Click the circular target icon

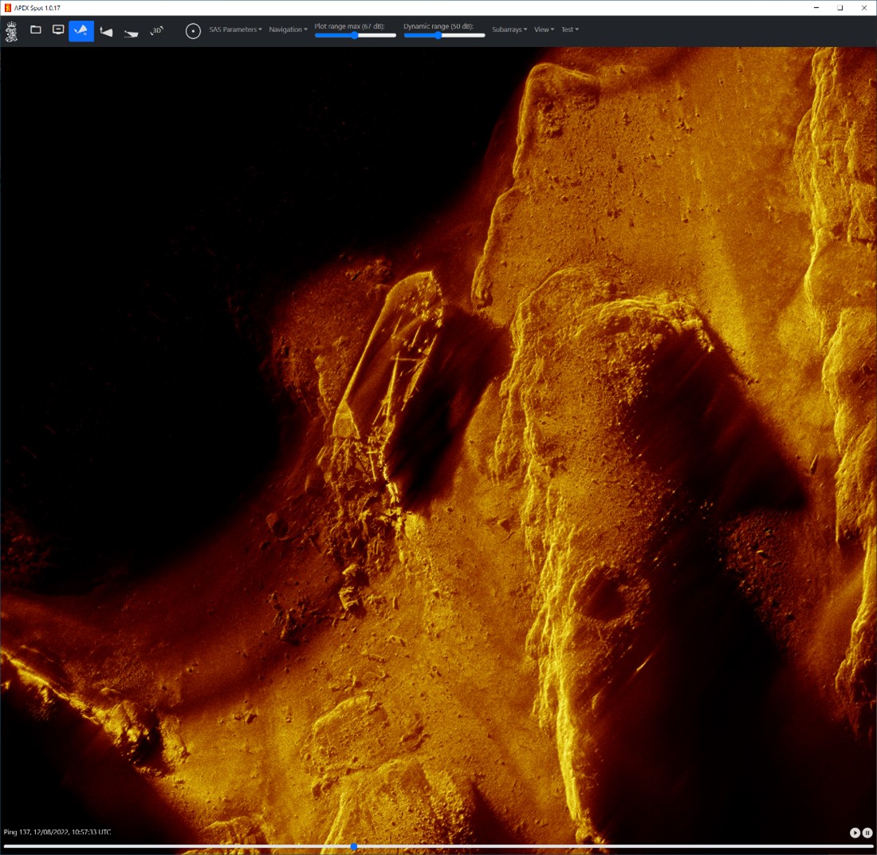pyautogui.click(x=193, y=31)
